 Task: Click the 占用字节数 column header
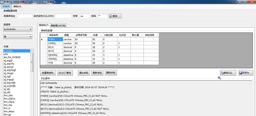tap(83, 35)
